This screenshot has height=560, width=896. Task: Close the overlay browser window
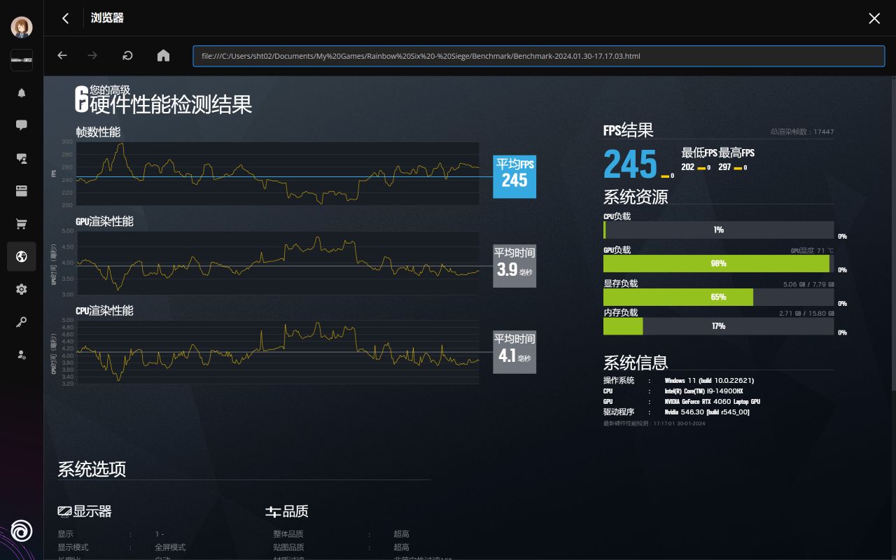(874, 18)
